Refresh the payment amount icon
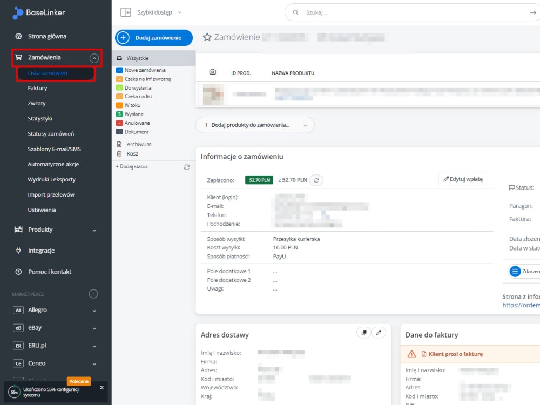The width and height of the screenshot is (540, 405). [x=316, y=180]
